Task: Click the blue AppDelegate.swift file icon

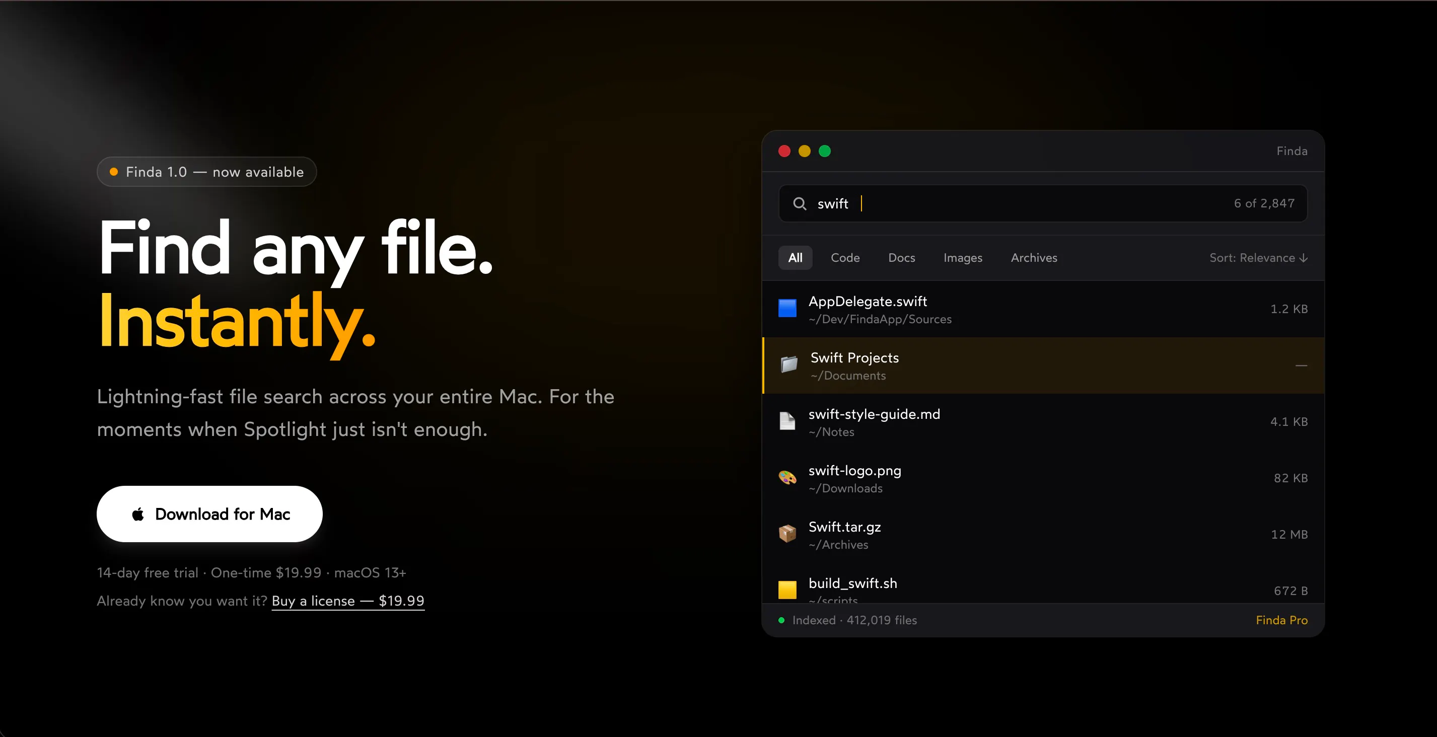Action: (787, 309)
